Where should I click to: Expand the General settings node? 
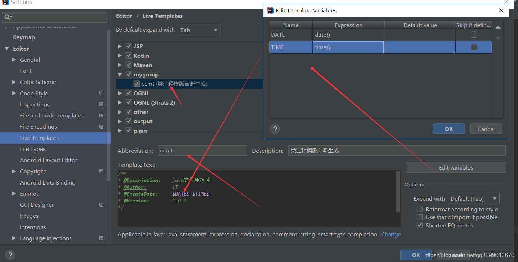[x=14, y=60]
